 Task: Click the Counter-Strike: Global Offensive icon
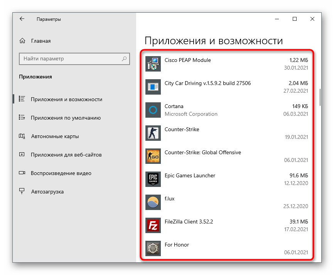(153, 156)
